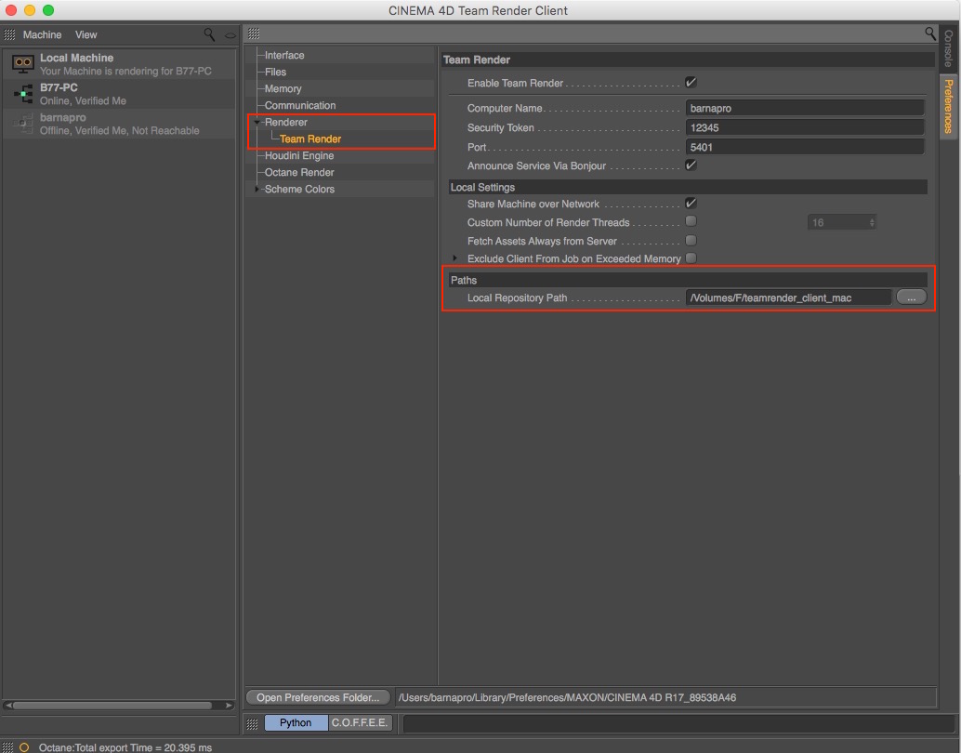Select Team Render under Renderer
The width and height of the screenshot is (961, 753).
pyautogui.click(x=310, y=139)
